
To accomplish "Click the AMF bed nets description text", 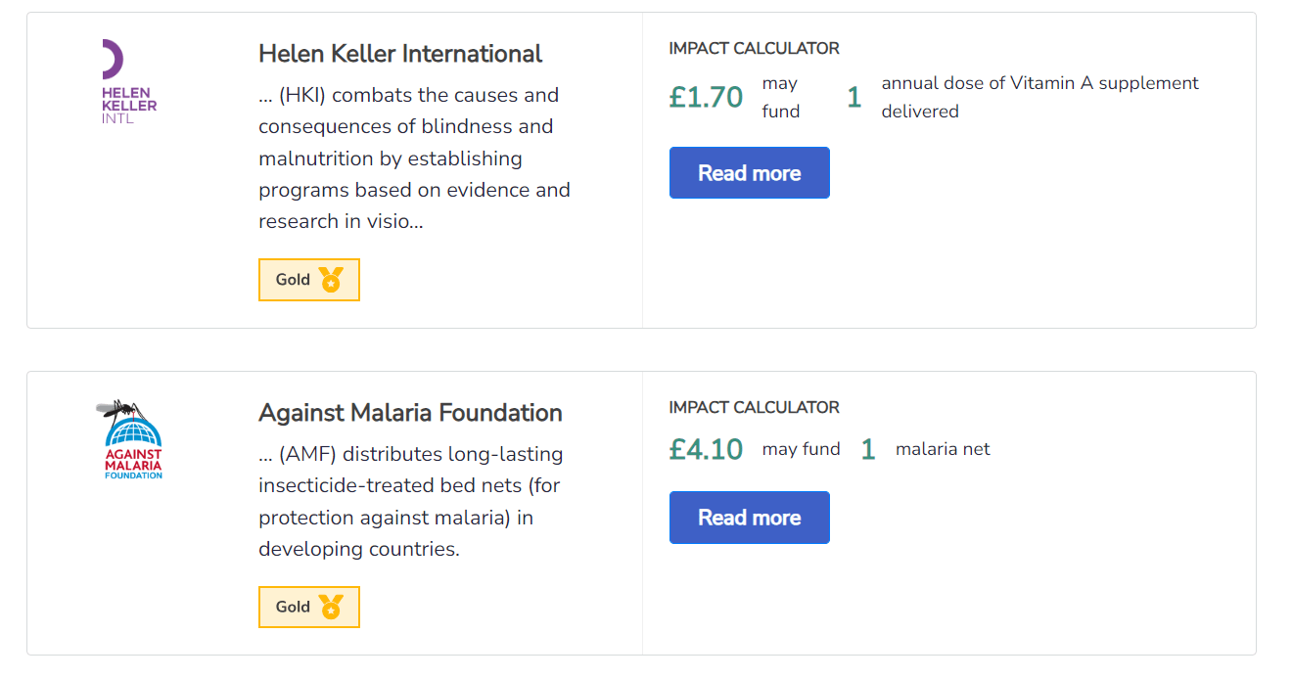I will (410, 501).
